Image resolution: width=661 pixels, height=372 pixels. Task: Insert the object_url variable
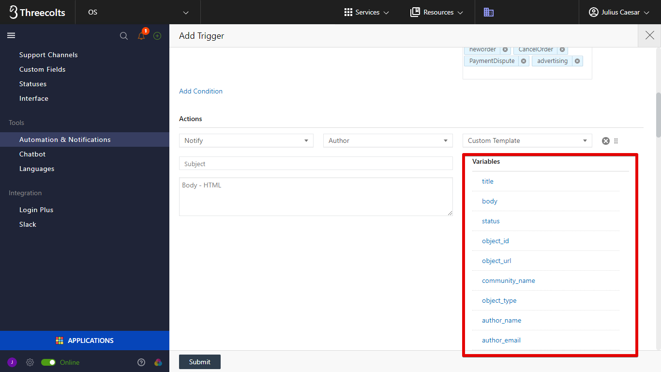(496, 261)
